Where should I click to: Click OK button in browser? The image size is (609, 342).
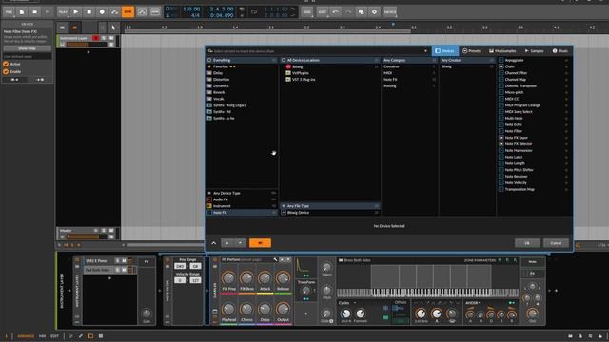[x=527, y=243]
